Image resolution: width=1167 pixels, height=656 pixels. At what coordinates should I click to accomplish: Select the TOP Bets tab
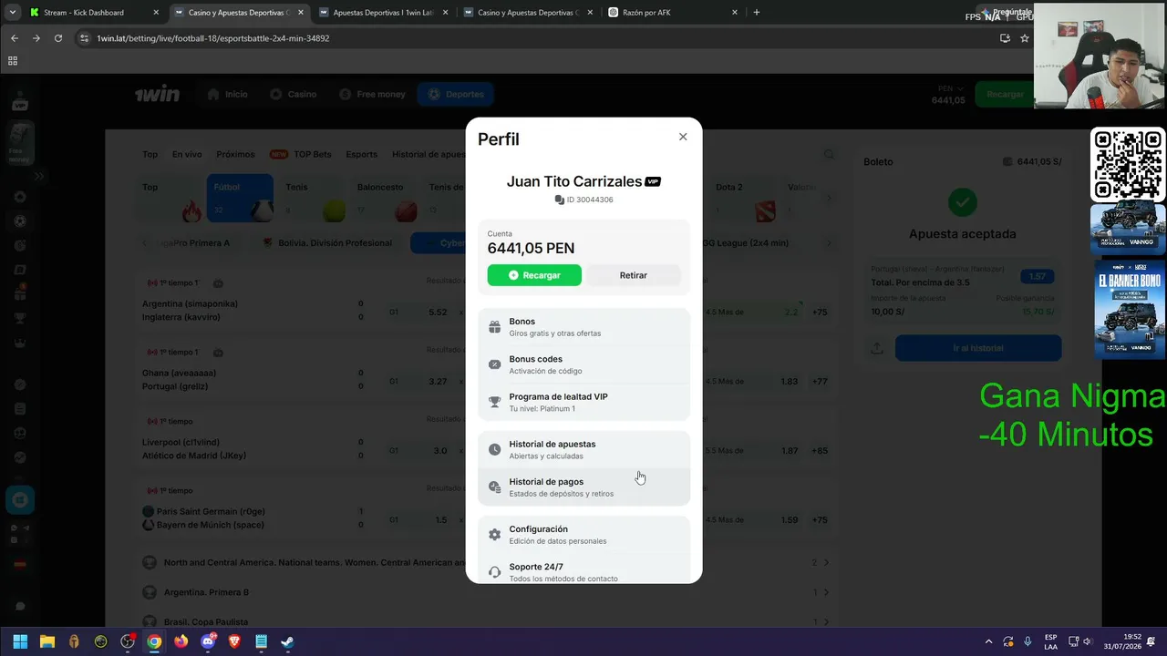pos(301,154)
